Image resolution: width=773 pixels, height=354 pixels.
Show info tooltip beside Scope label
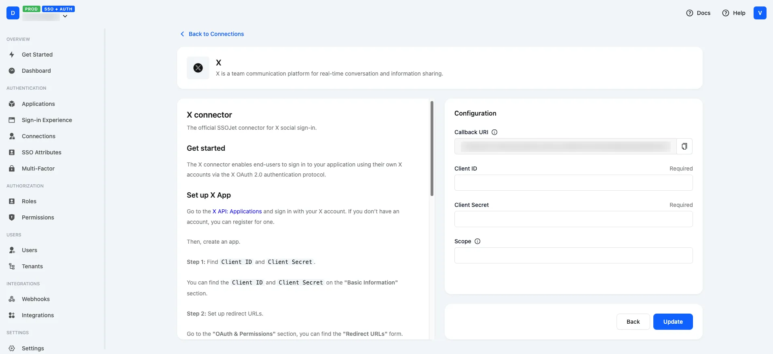coord(477,241)
